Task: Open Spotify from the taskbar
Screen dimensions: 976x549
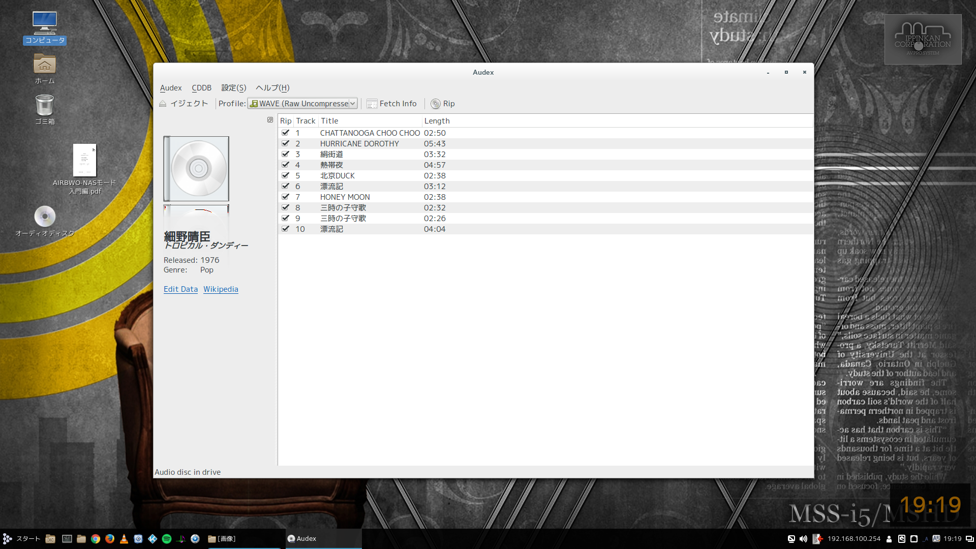Action: [167, 539]
